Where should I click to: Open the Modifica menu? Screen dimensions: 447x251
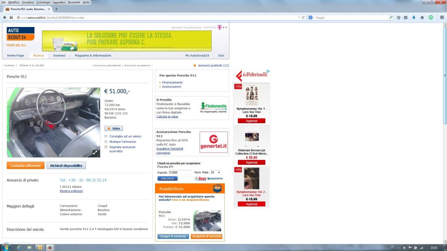point(14,2)
